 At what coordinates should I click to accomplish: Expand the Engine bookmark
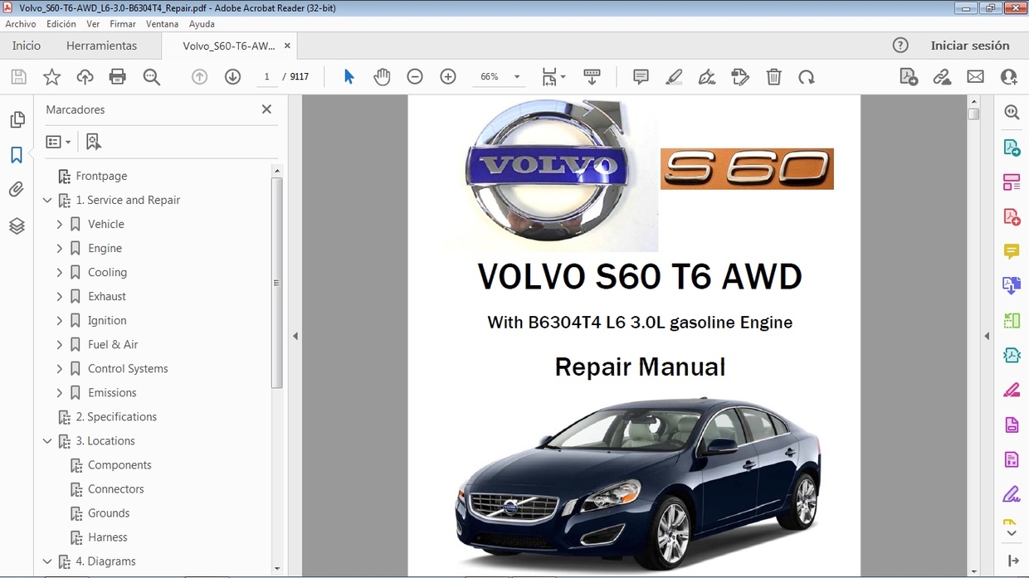pos(59,248)
